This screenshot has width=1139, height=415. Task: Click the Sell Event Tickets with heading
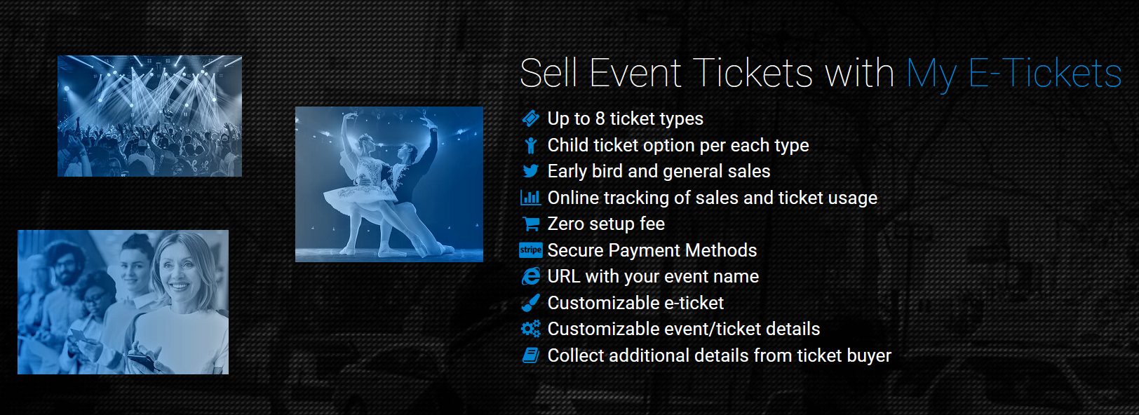pyautogui.click(x=707, y=73)
